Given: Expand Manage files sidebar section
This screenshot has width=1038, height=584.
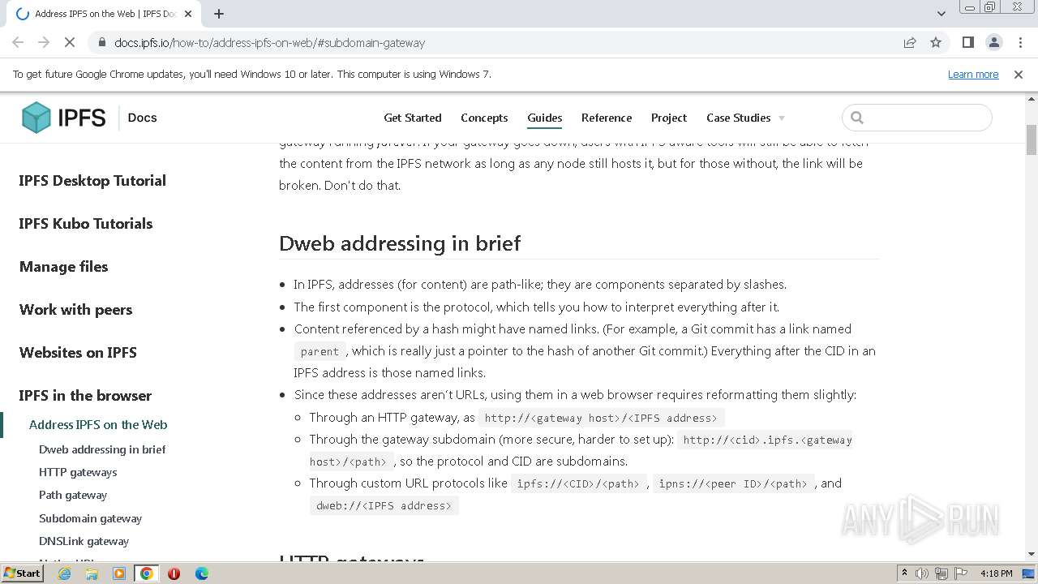Looking at the screenshot, I should click(63, 267).
